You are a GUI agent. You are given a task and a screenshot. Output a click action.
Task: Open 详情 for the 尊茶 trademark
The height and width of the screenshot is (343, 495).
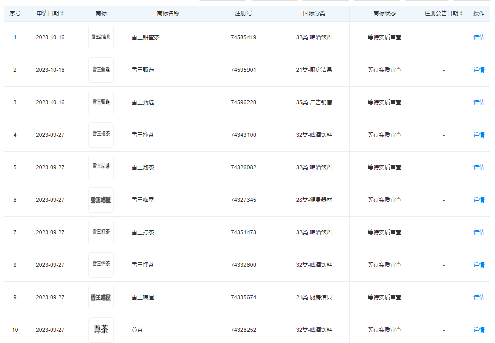(x=479, y=330)
